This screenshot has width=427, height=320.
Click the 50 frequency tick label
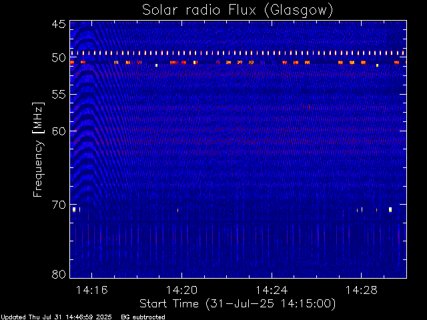(59, 58)
